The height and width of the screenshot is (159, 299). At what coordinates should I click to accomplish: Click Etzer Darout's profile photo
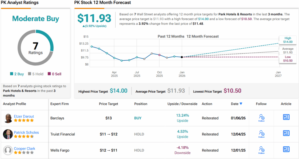8,118
